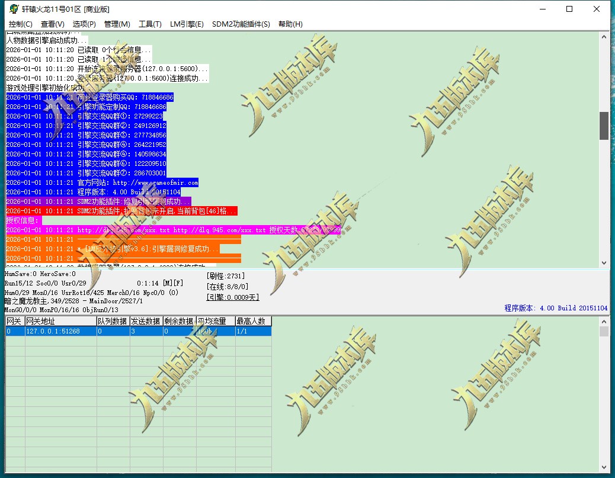615x478 pixels.
Task: Click the 网关地址 column header
Action: (x=61, y=321)
